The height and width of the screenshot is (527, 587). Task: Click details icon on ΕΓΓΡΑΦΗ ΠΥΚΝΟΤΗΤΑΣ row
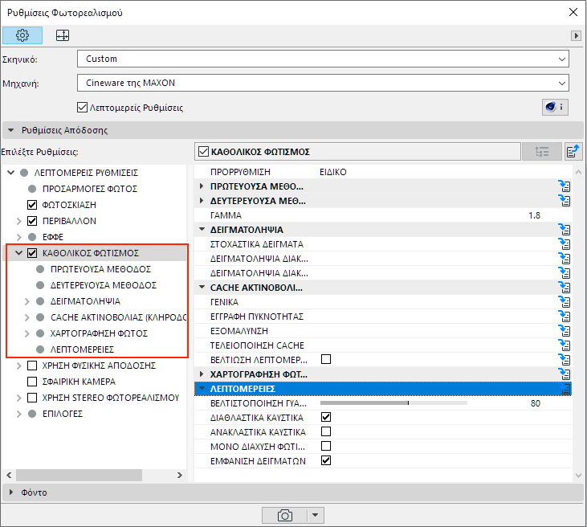coord(565,317)
